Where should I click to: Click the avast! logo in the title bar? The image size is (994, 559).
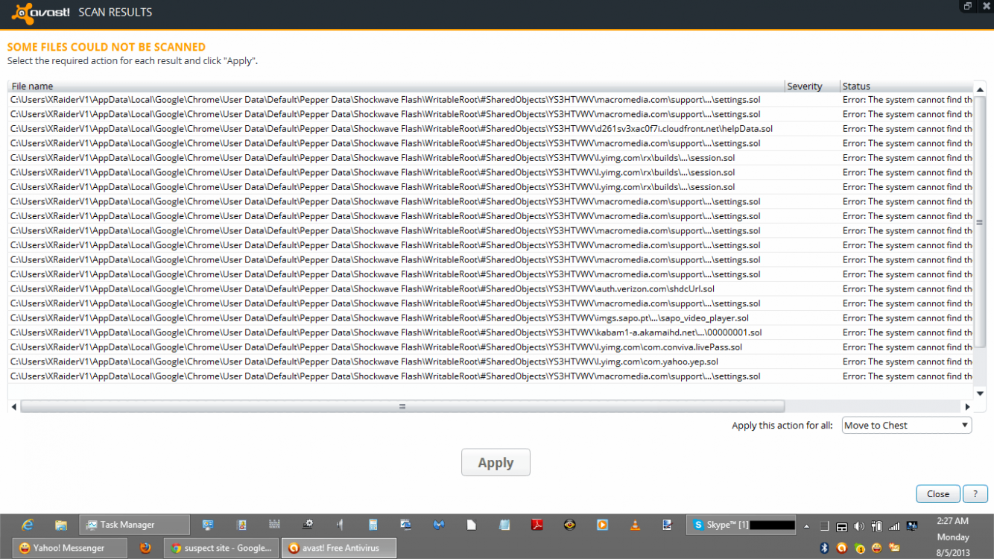pyautogui.click(x=41, y=12)
